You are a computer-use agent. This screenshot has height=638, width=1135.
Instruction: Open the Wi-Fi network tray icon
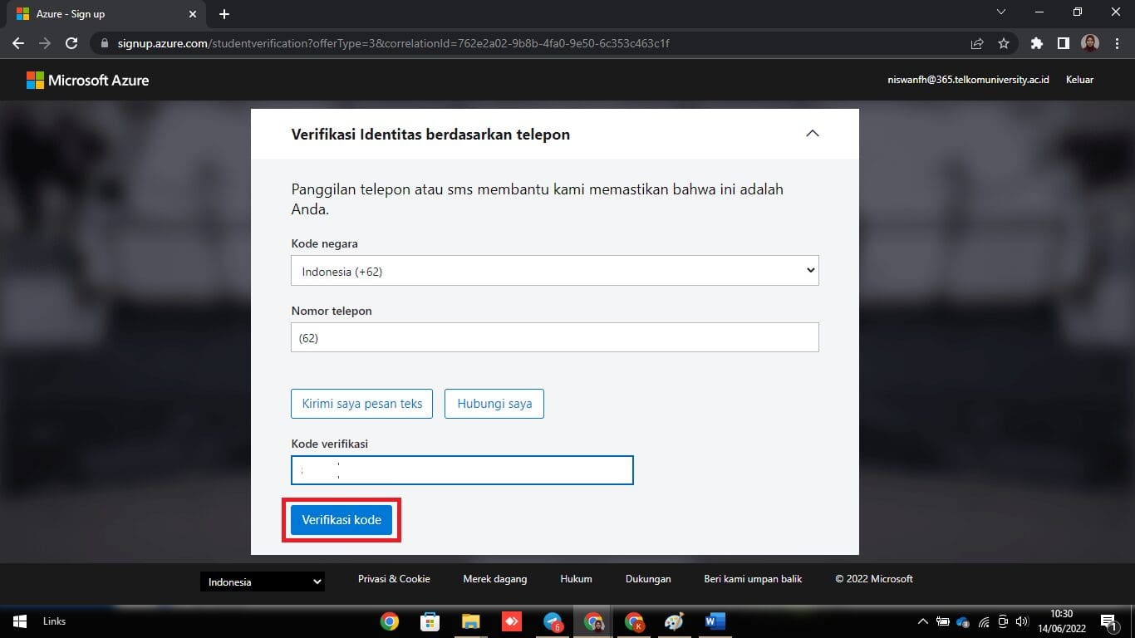tap(984, 621)
